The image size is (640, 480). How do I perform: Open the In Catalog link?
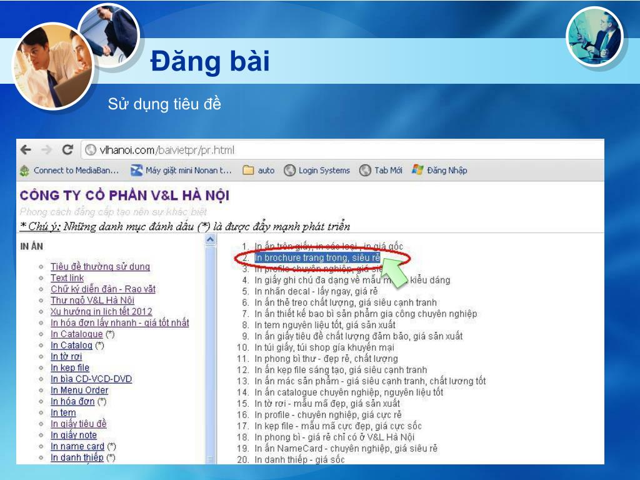click(71, 345)
